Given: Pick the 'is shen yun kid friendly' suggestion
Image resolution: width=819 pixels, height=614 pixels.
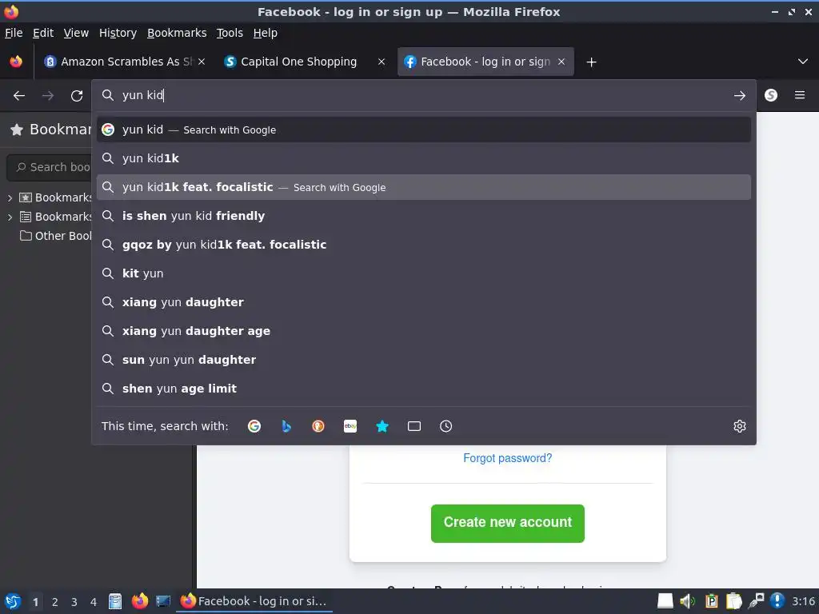Looking at the screenshot, I should coord(424,216).
